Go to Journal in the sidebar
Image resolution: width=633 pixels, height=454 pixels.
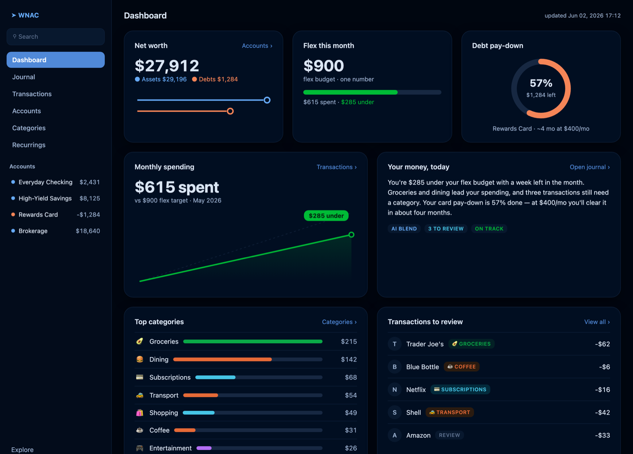pyautogui.click(x=56, y=77)
